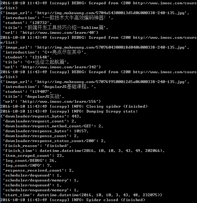The height and width of the screenshot is (203, 197).
Task: Click the 'Closing spider (finished)' log line
Action: tap(74, 106)
